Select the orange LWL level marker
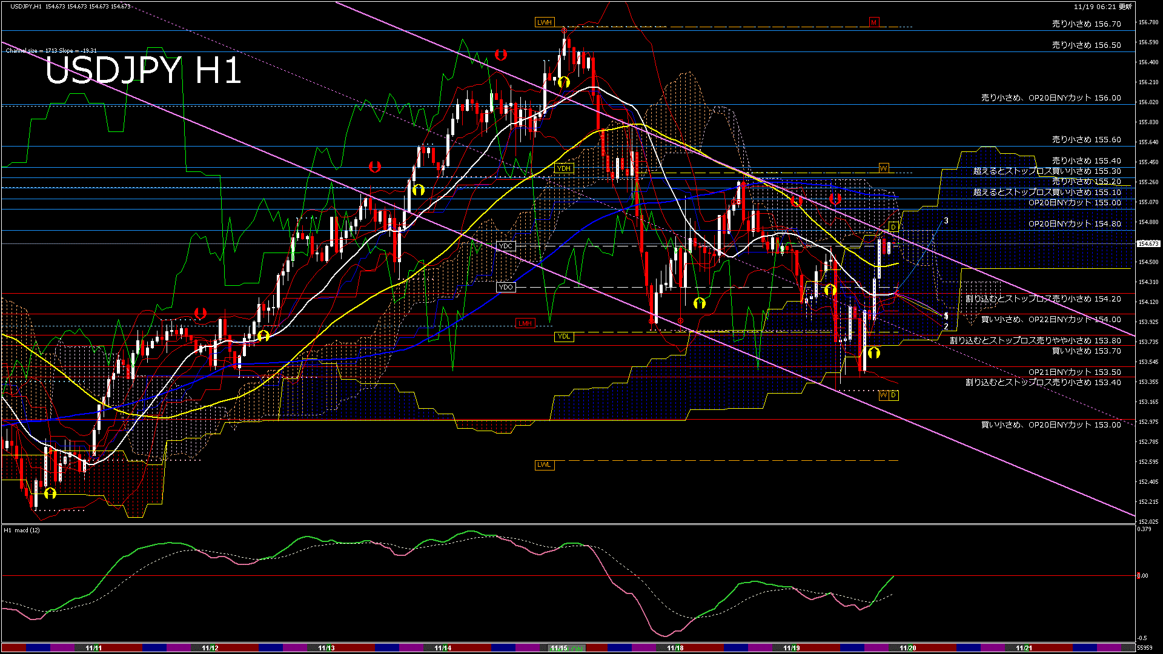 tap(544, 465)
